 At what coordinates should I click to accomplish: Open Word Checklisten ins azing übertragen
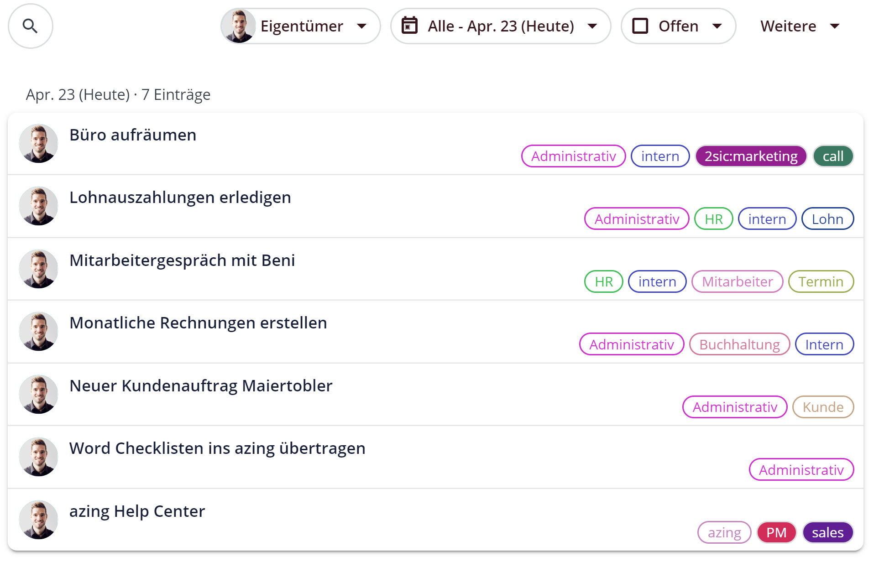(217, 448)
